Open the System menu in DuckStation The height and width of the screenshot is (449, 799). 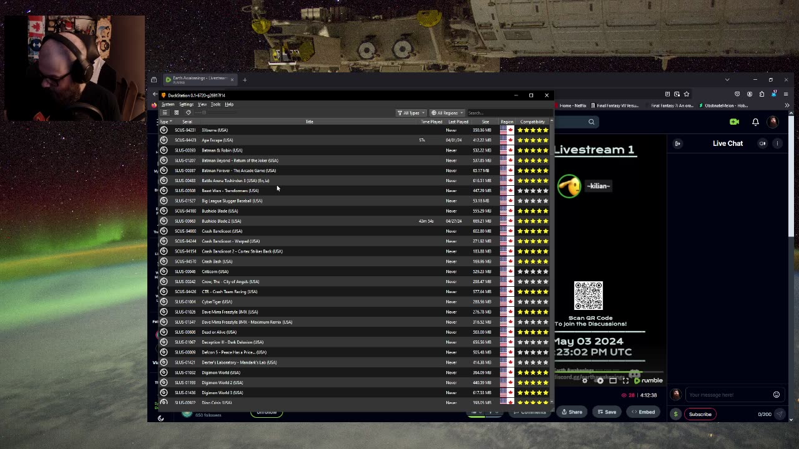(x=168, y=104)
